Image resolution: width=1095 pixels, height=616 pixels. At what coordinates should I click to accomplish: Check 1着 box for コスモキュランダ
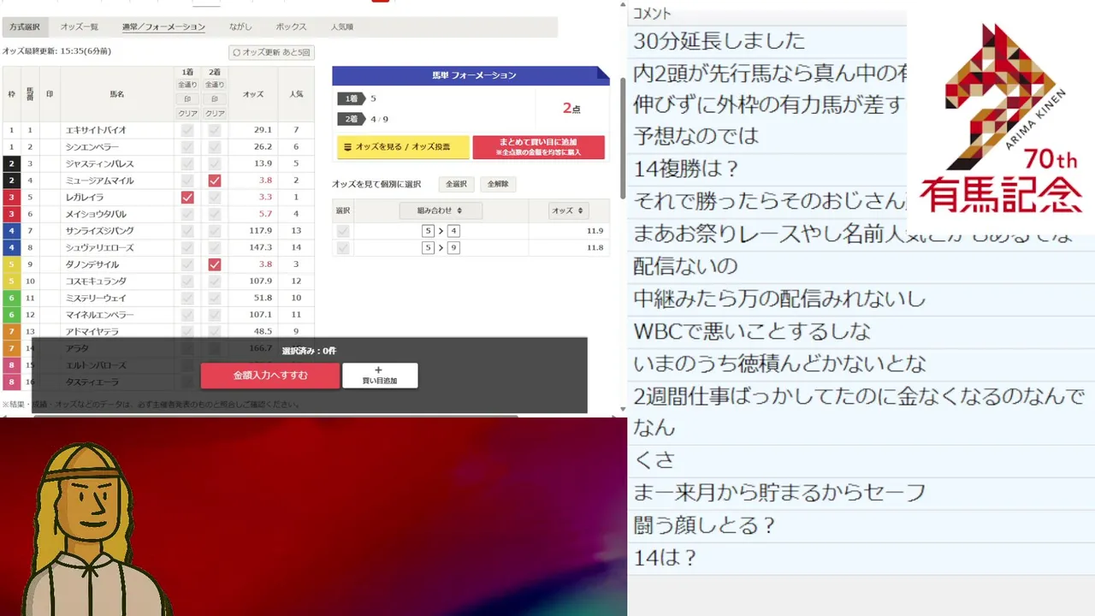coord(187,281)
